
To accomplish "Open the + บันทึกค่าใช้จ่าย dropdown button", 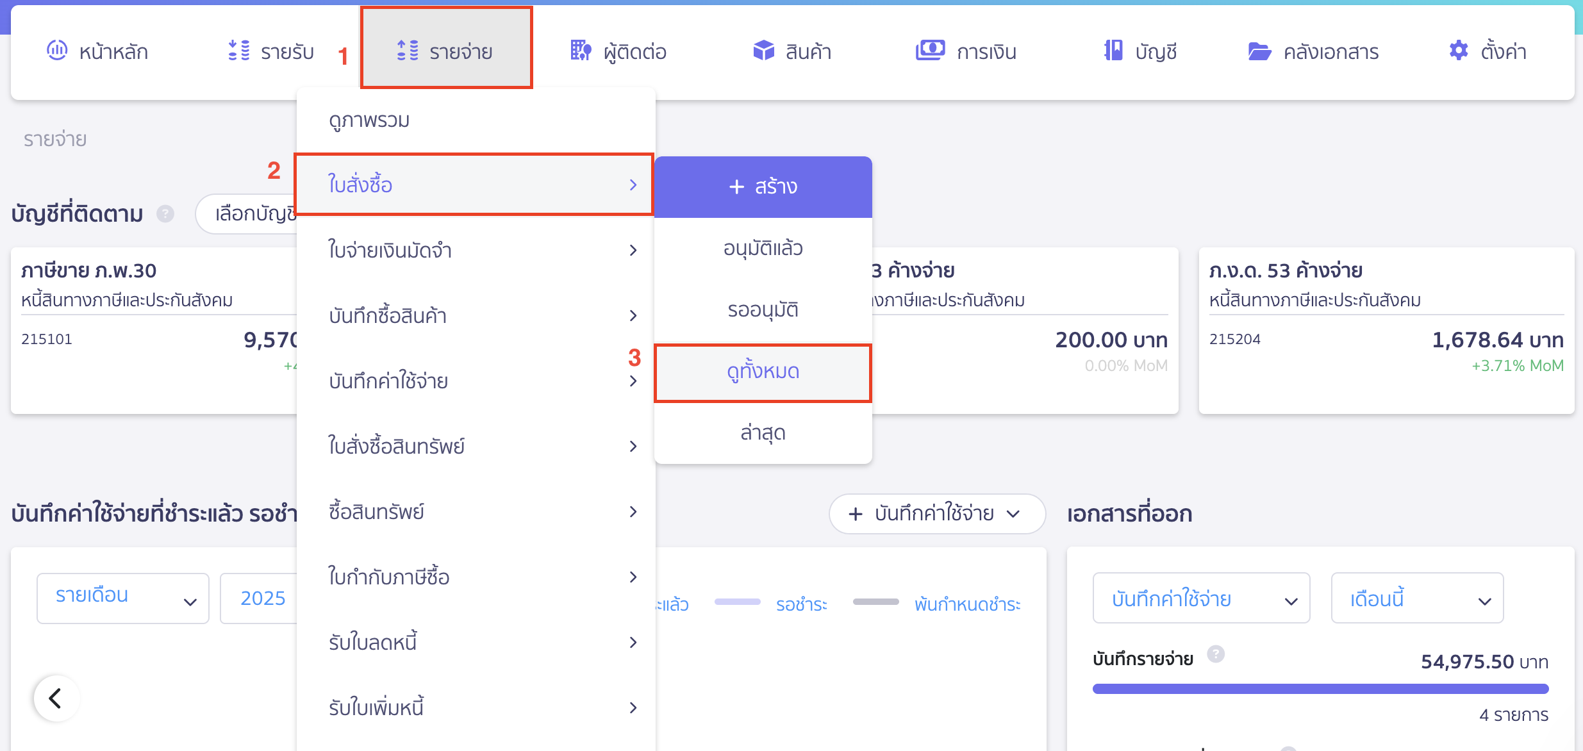I will 937,514.
